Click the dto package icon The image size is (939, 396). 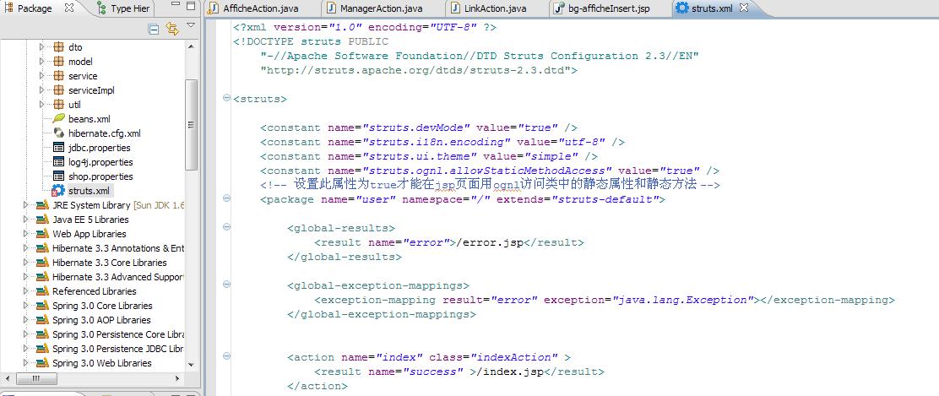coord(58,46)
